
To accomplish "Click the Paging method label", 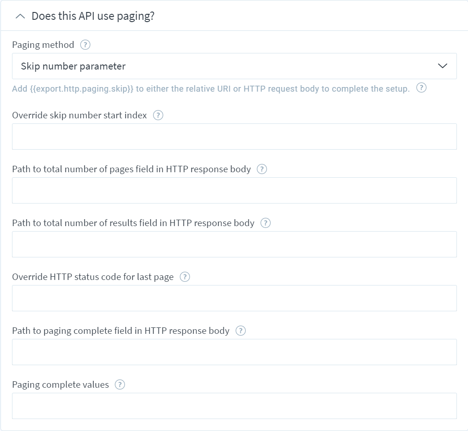I will point(43,45).
